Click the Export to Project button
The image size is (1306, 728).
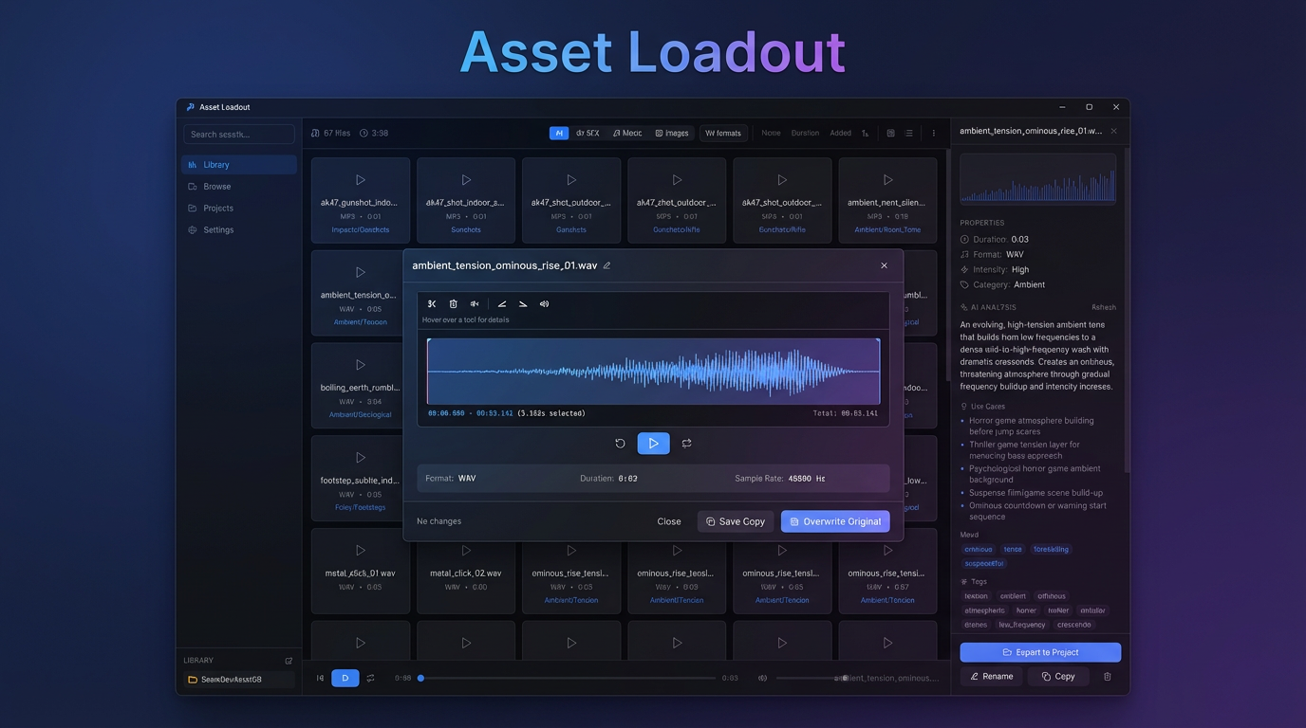(1040, 652)
